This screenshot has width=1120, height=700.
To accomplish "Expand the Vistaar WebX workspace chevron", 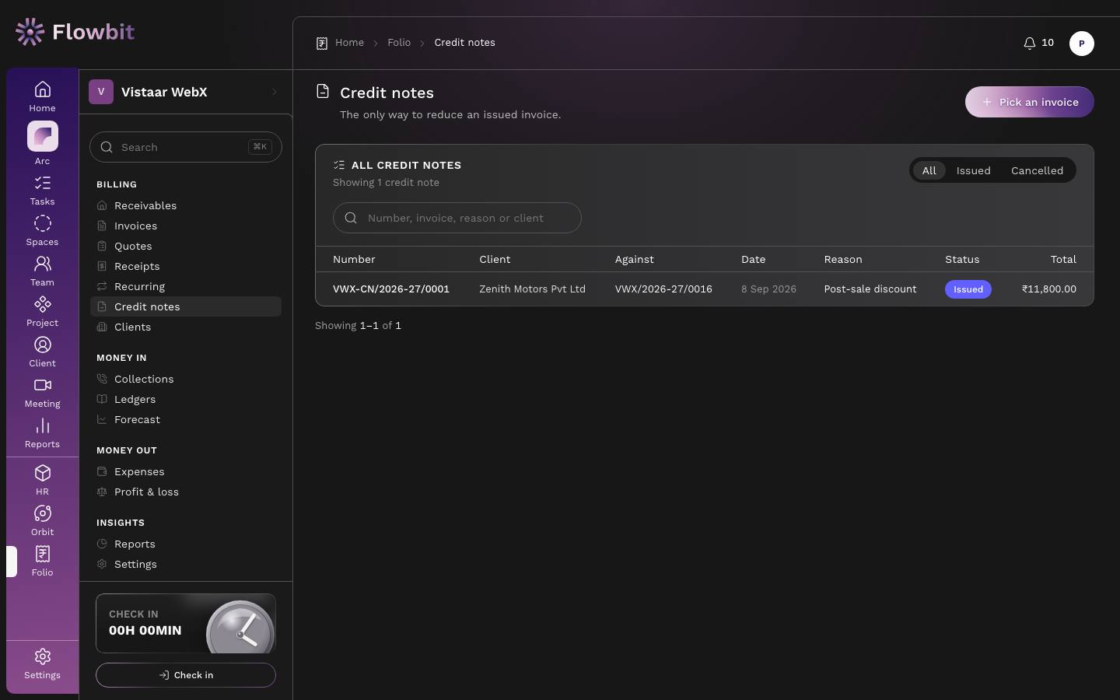I will [x=275, y=92].
